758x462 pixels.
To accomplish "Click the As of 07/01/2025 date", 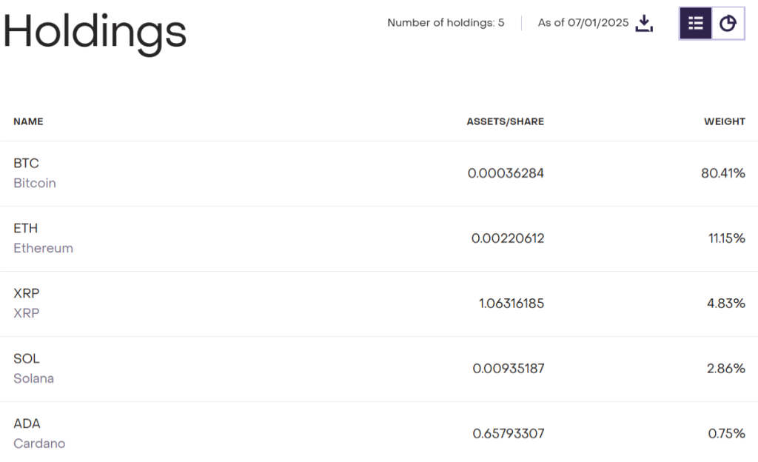I will point(583,23).
